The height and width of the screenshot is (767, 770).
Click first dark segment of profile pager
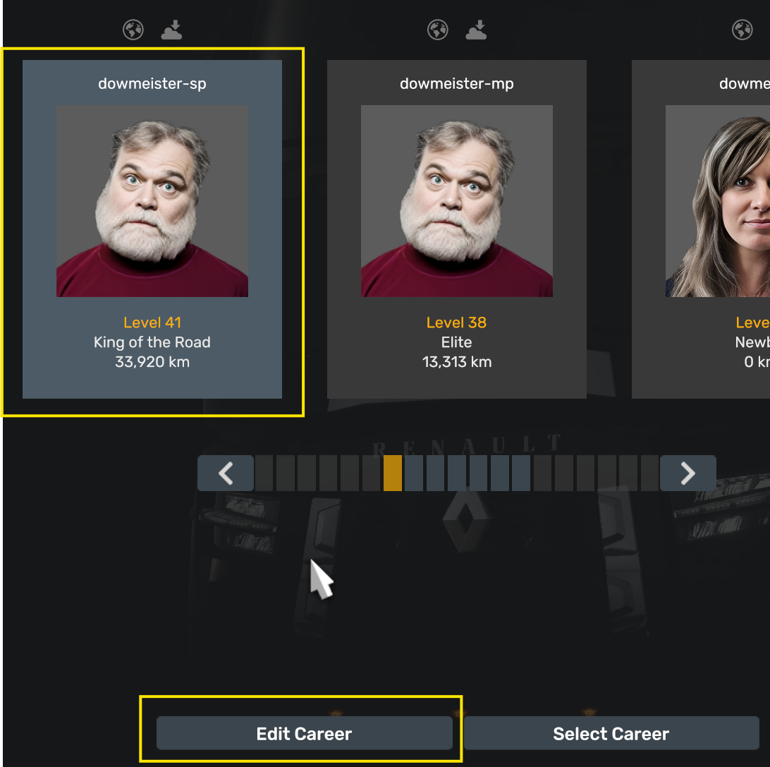[x=264, y=473]
